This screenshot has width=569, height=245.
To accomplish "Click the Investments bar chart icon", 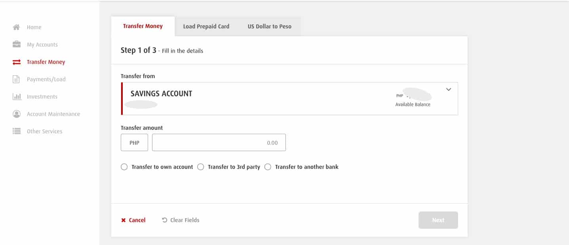I will point(17,97).
